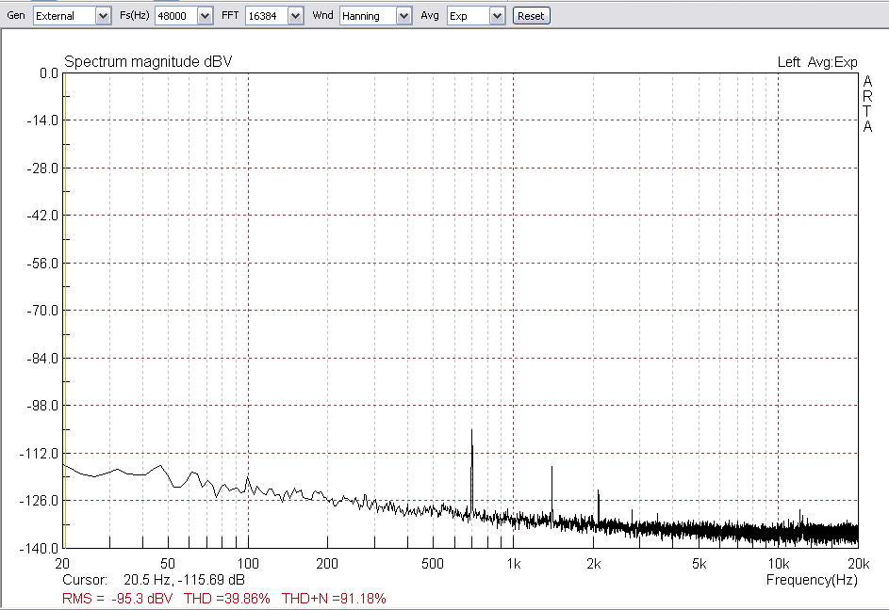
Task: Click the RMS = -95.3 dBV value
Action: coord(117,599)
